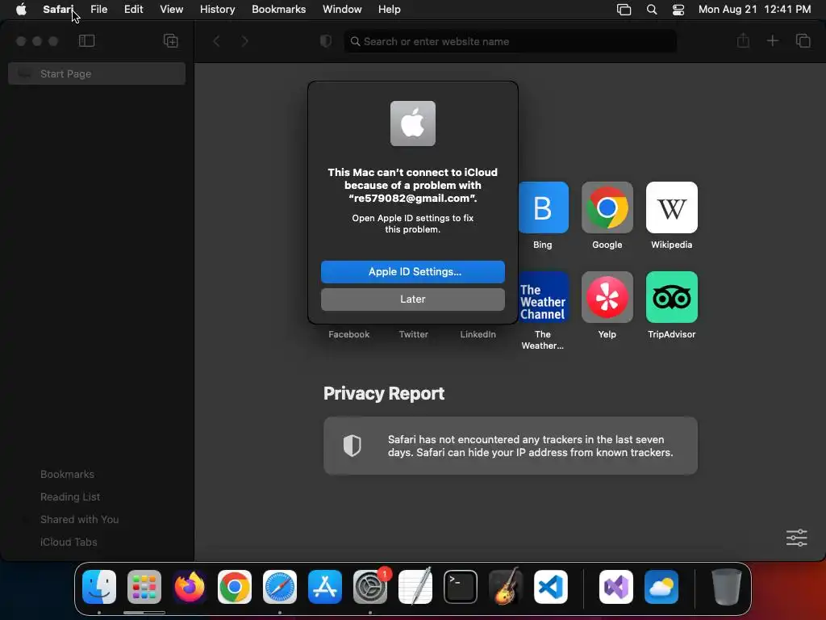Open Control Center in menu bar
This screenshot has width=826, height=620.
tap(678, 10)
